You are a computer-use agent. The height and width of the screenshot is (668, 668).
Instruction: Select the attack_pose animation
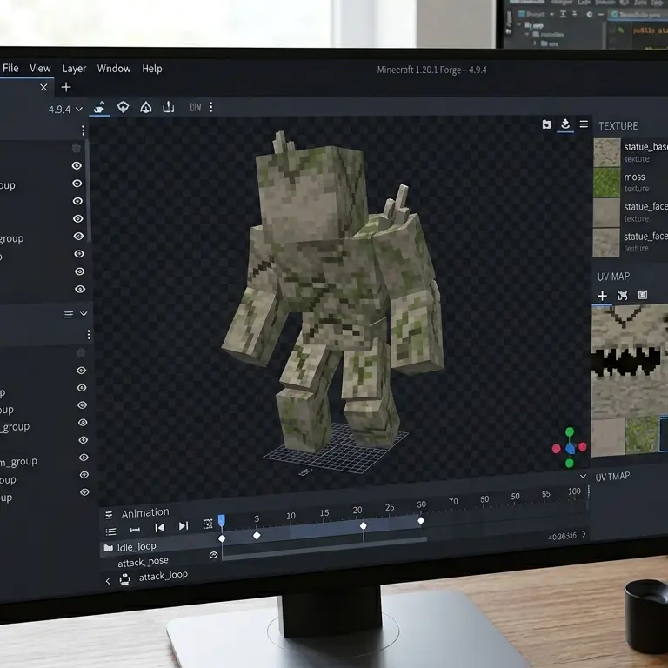[143, 562]
